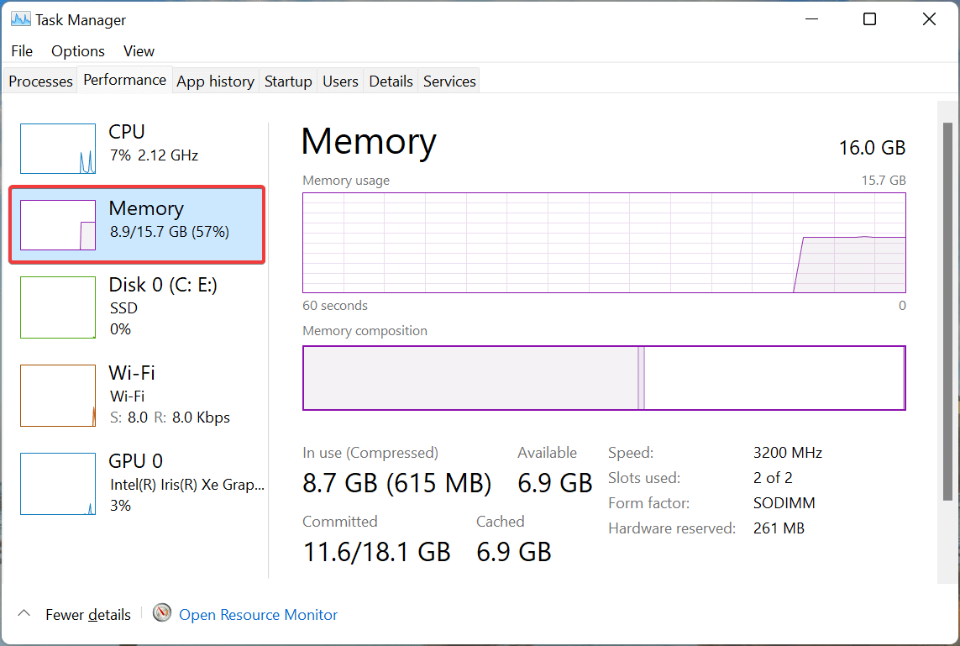Click the Resource Monitor gauge icon

click(161, 613)
